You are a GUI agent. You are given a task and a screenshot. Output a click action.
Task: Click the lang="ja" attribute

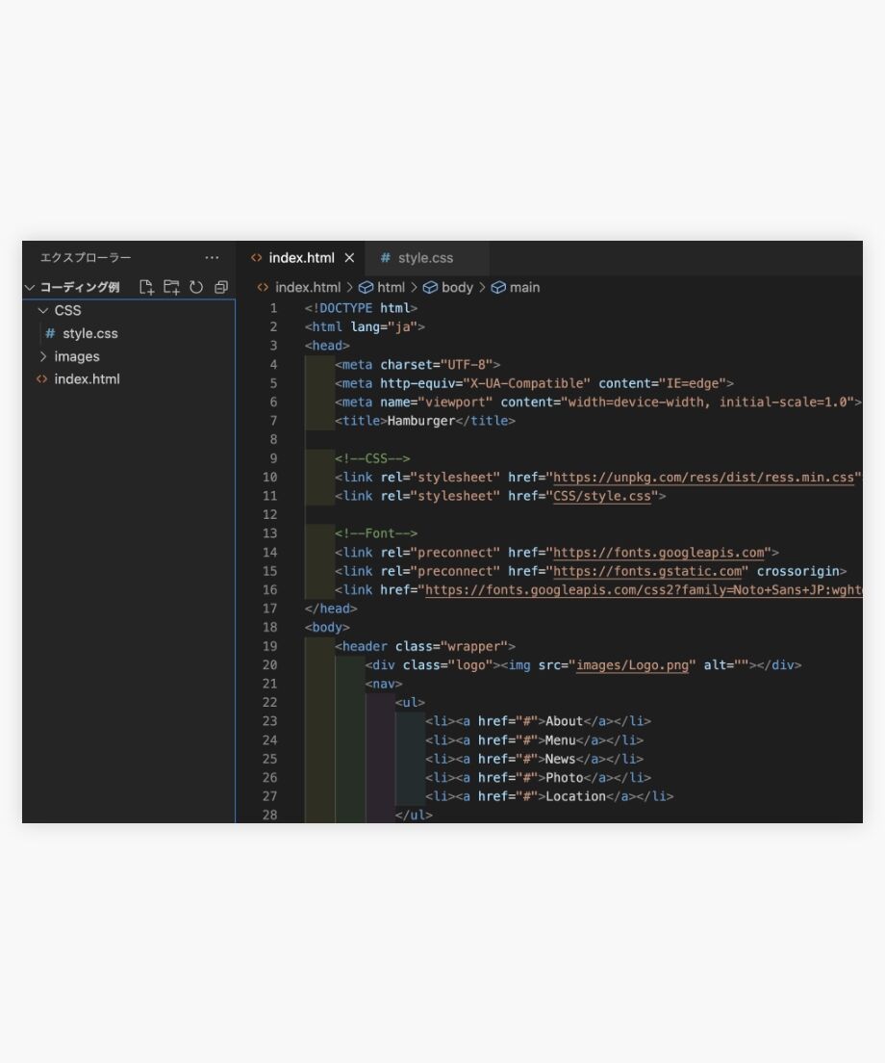pos(384,327)
